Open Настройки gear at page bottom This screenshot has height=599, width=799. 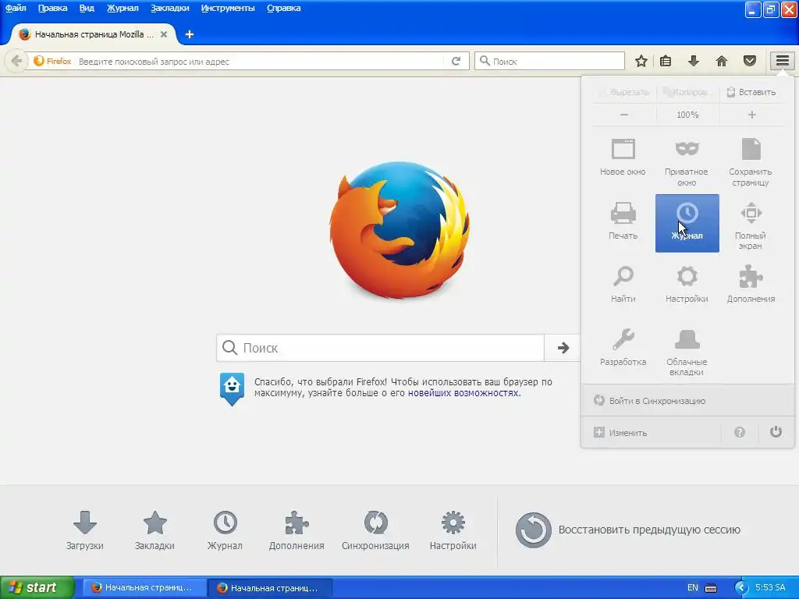pos(453,530)
